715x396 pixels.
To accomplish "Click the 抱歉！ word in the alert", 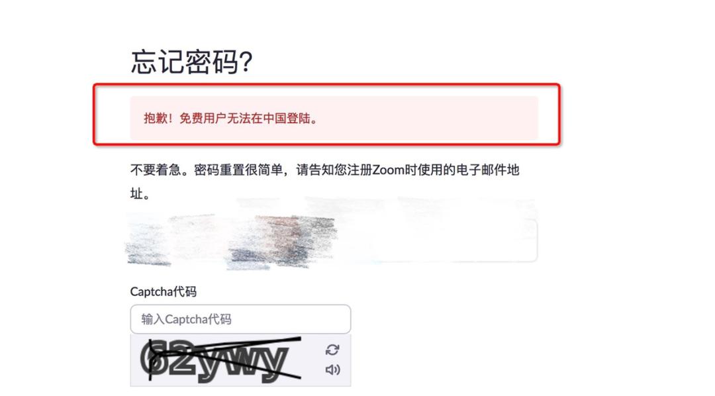I will [x=158, y=119].
